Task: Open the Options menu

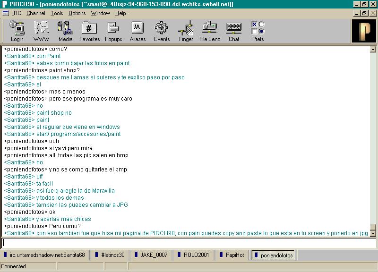Action: 77,13
